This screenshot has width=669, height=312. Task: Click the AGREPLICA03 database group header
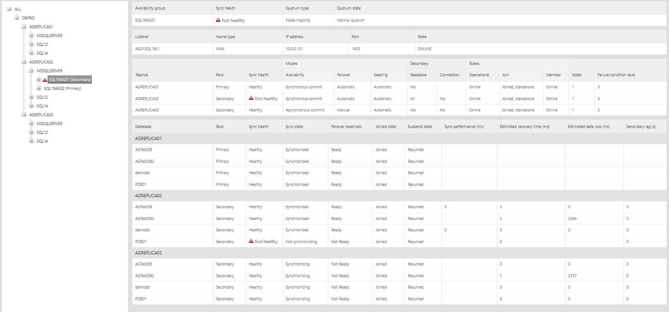(399, 253)
